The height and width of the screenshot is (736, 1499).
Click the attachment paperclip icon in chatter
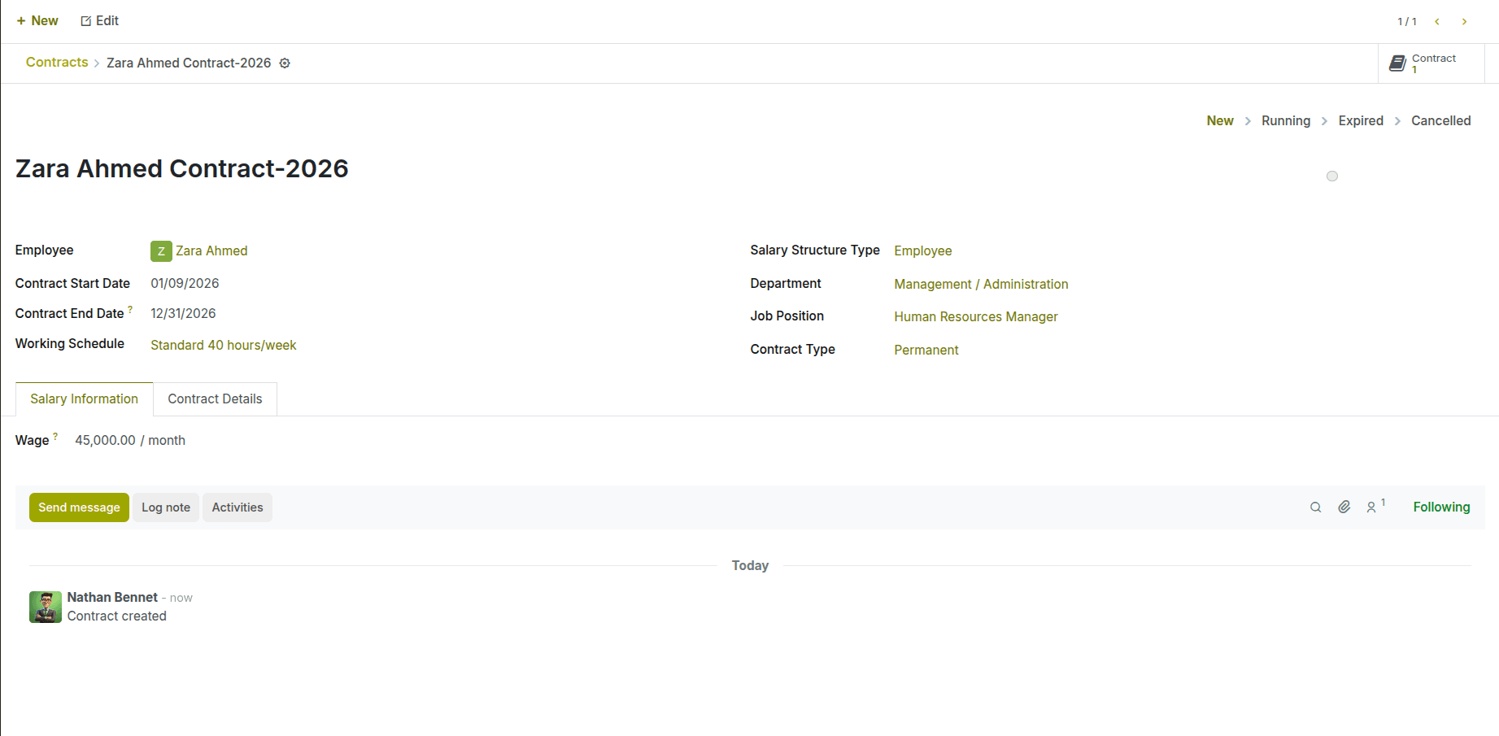point(1344,507)
